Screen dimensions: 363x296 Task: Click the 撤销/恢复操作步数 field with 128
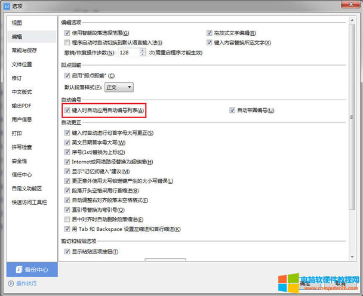(x=128, y=53)
